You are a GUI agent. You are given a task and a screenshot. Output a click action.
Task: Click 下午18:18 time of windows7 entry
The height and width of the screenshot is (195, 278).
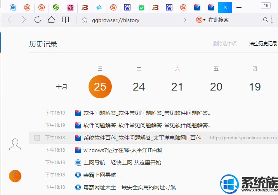click(x=55, y=150)
